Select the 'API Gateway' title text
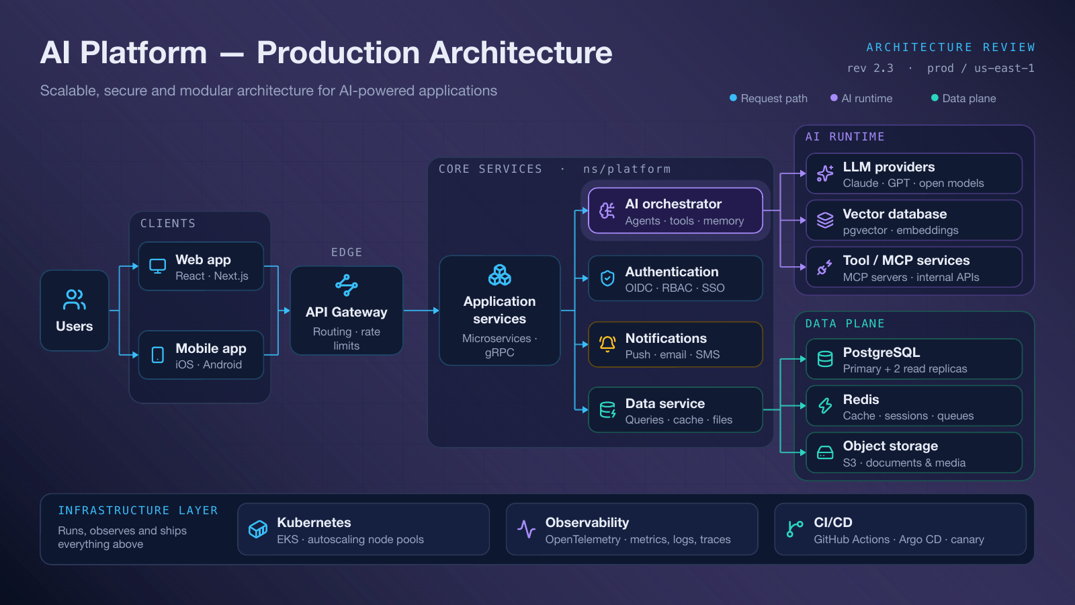The image size is (1075, 605). point(347,312)
